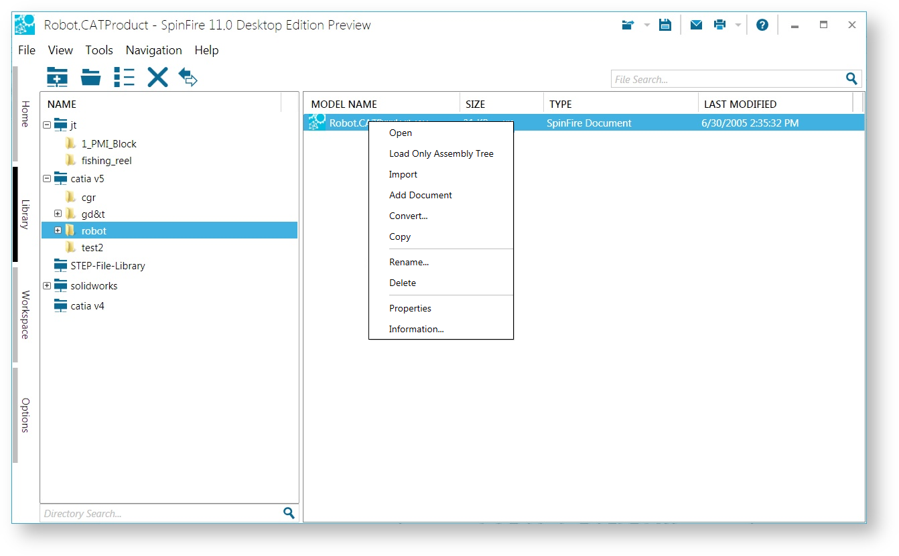Click the back-forward arrows toolbar icon

(x=188, y=77)
